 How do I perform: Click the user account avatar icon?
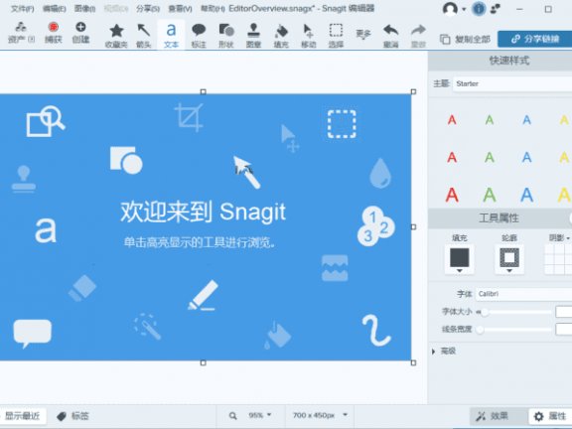pyautogui.click(x=450, y=9)
